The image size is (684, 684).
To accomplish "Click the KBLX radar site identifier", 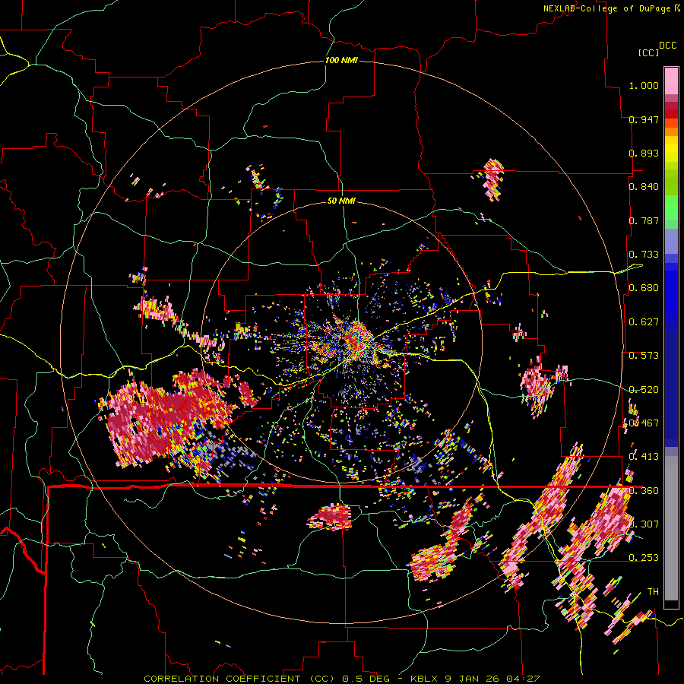I will 424,679.
